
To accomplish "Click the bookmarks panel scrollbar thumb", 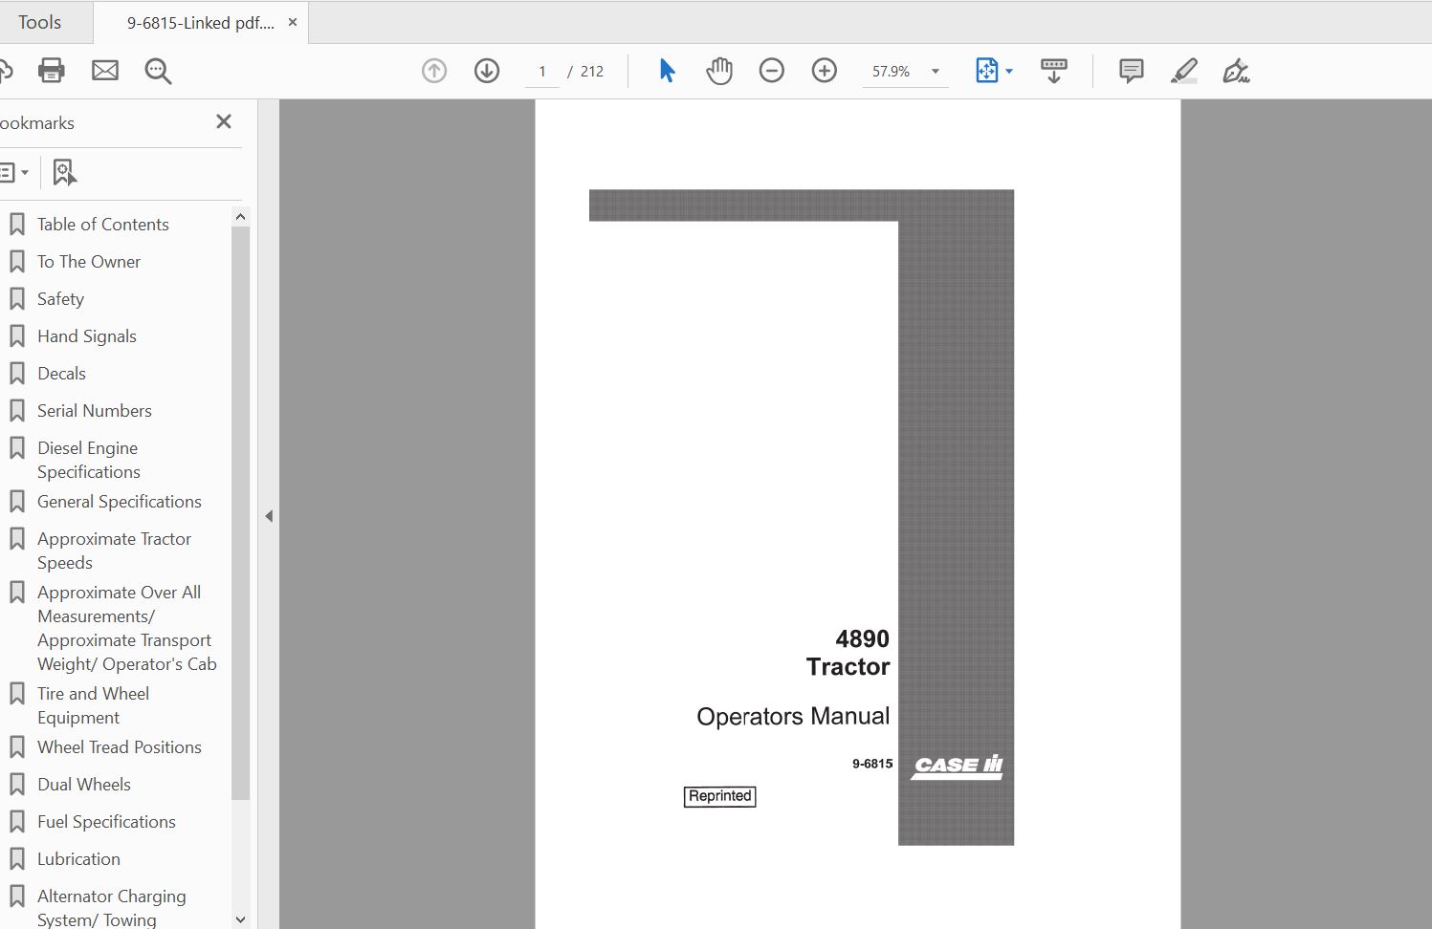I will (x=240, y=512).
